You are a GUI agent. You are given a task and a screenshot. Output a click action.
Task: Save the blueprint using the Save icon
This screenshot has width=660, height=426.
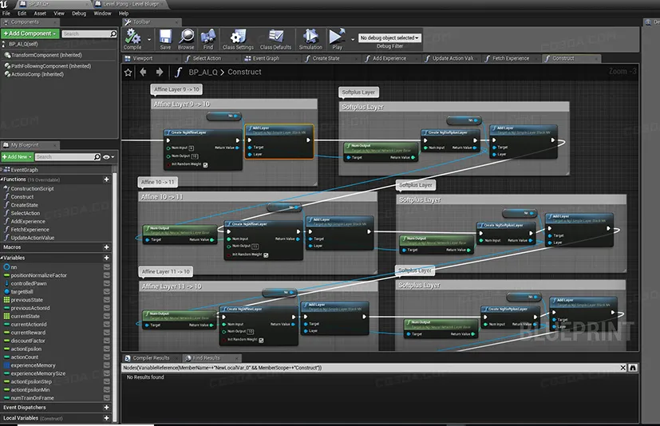(x=165, y=39)
